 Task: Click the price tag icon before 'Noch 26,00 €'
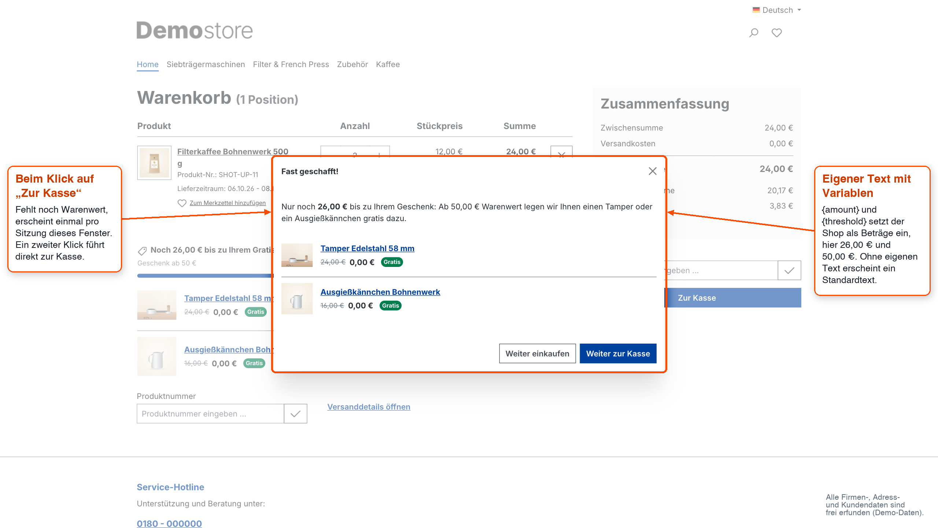(x=142, y=251)
